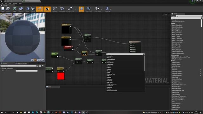Click the Search toolbar icon

[x=21, y=9]
